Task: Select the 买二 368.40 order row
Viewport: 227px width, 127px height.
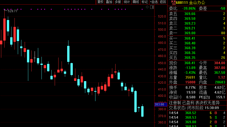Action: point(197,43)
